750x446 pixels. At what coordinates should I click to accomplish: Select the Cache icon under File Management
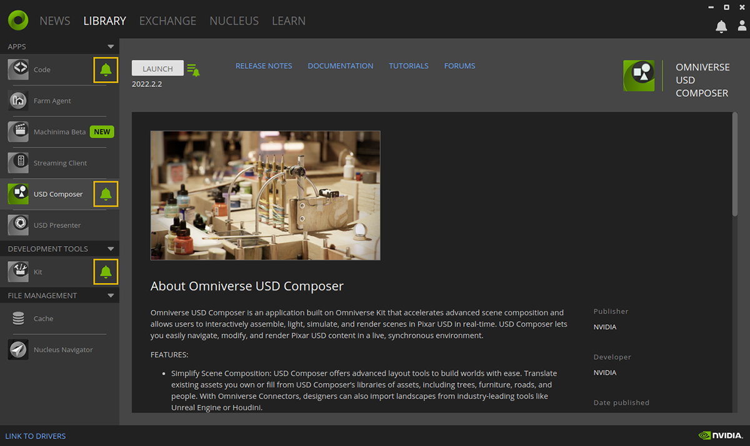click(x=18, y=319)
